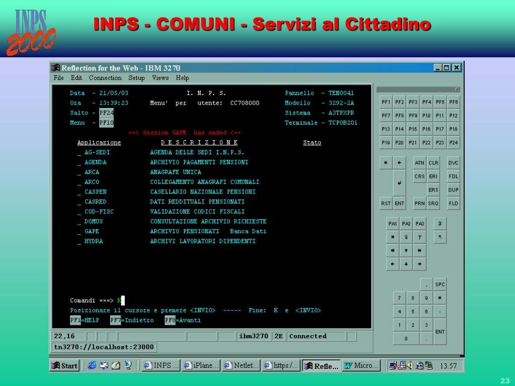
Task: Click the DUP button
Action: point(453,189)
